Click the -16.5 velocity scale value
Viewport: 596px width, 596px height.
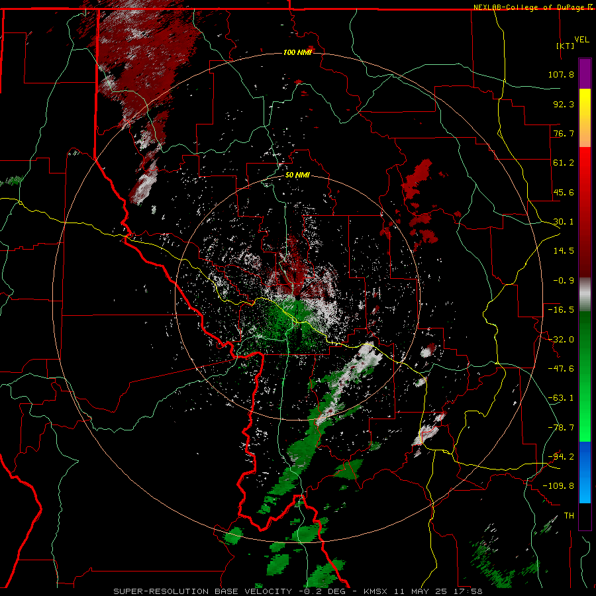click(x=561, y=310)
